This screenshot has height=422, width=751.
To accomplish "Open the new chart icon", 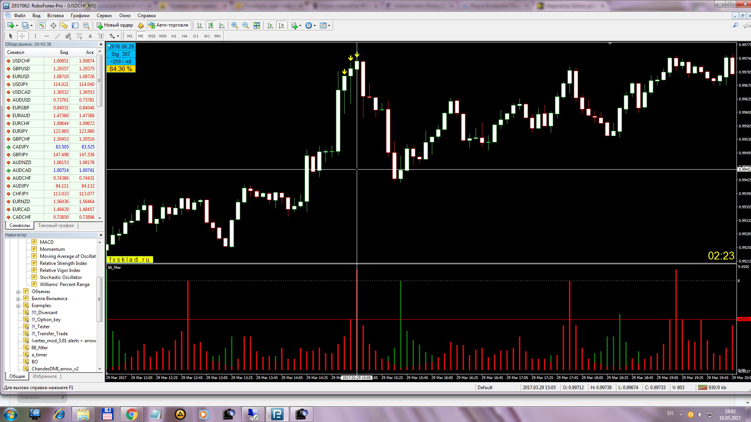I will pyautogui.click(x=11, y=25).
